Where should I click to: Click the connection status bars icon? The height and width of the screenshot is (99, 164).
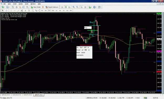point(145,98)
